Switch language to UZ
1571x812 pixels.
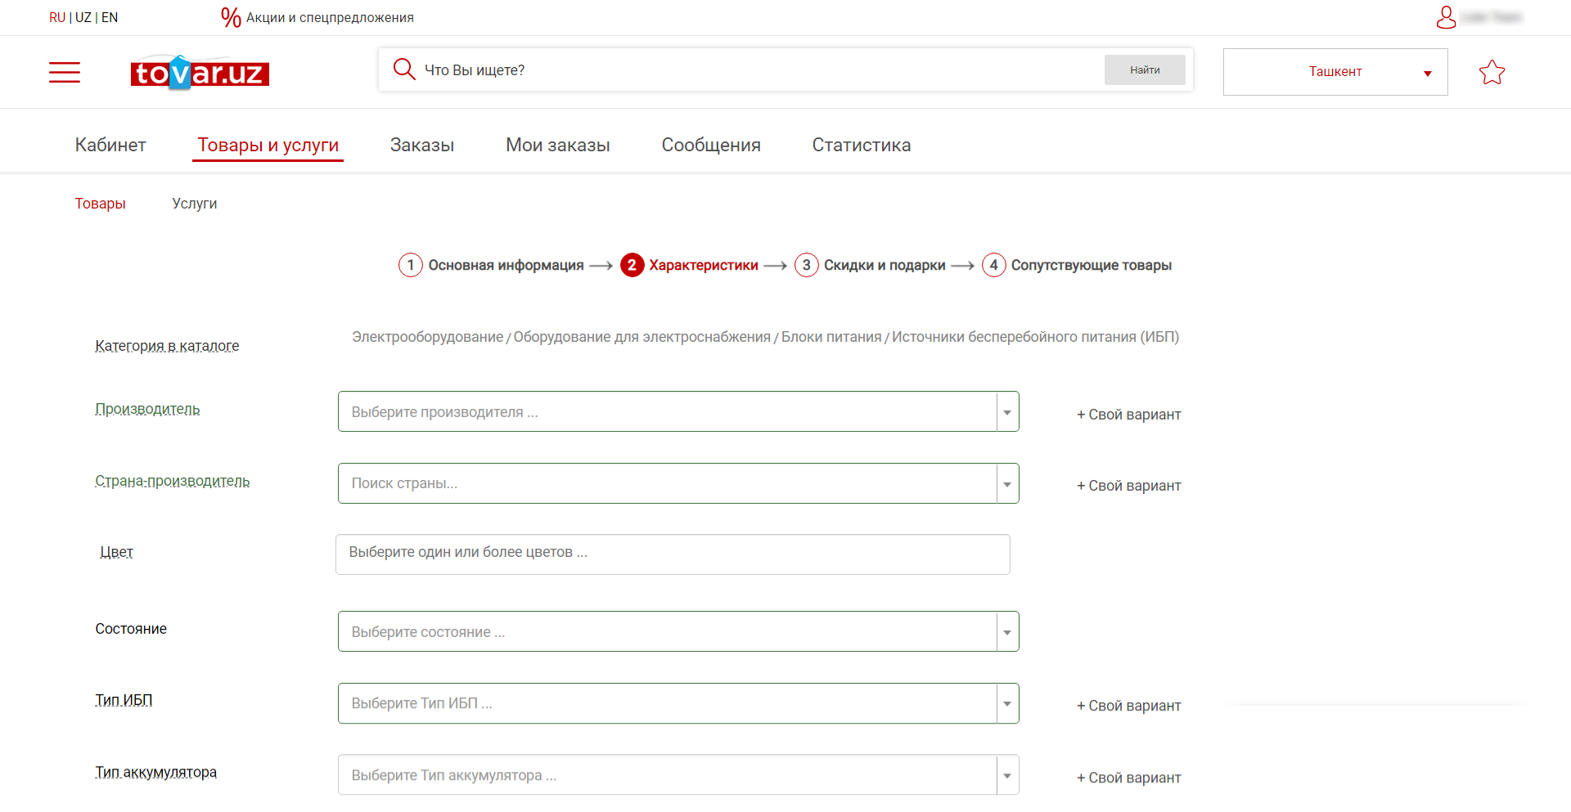tap(83, 17)
